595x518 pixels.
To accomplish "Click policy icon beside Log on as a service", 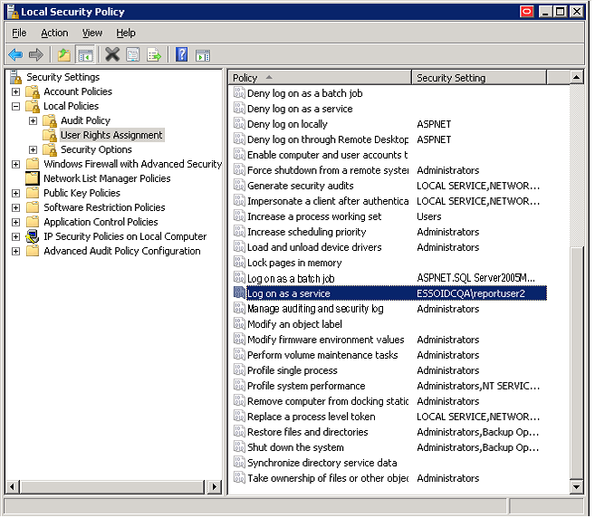I will click(x=239, y=293).
